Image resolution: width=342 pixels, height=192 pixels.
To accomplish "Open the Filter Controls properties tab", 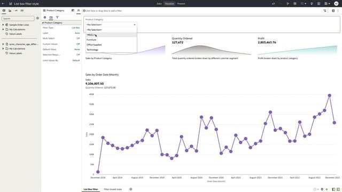I will (51, 17).
